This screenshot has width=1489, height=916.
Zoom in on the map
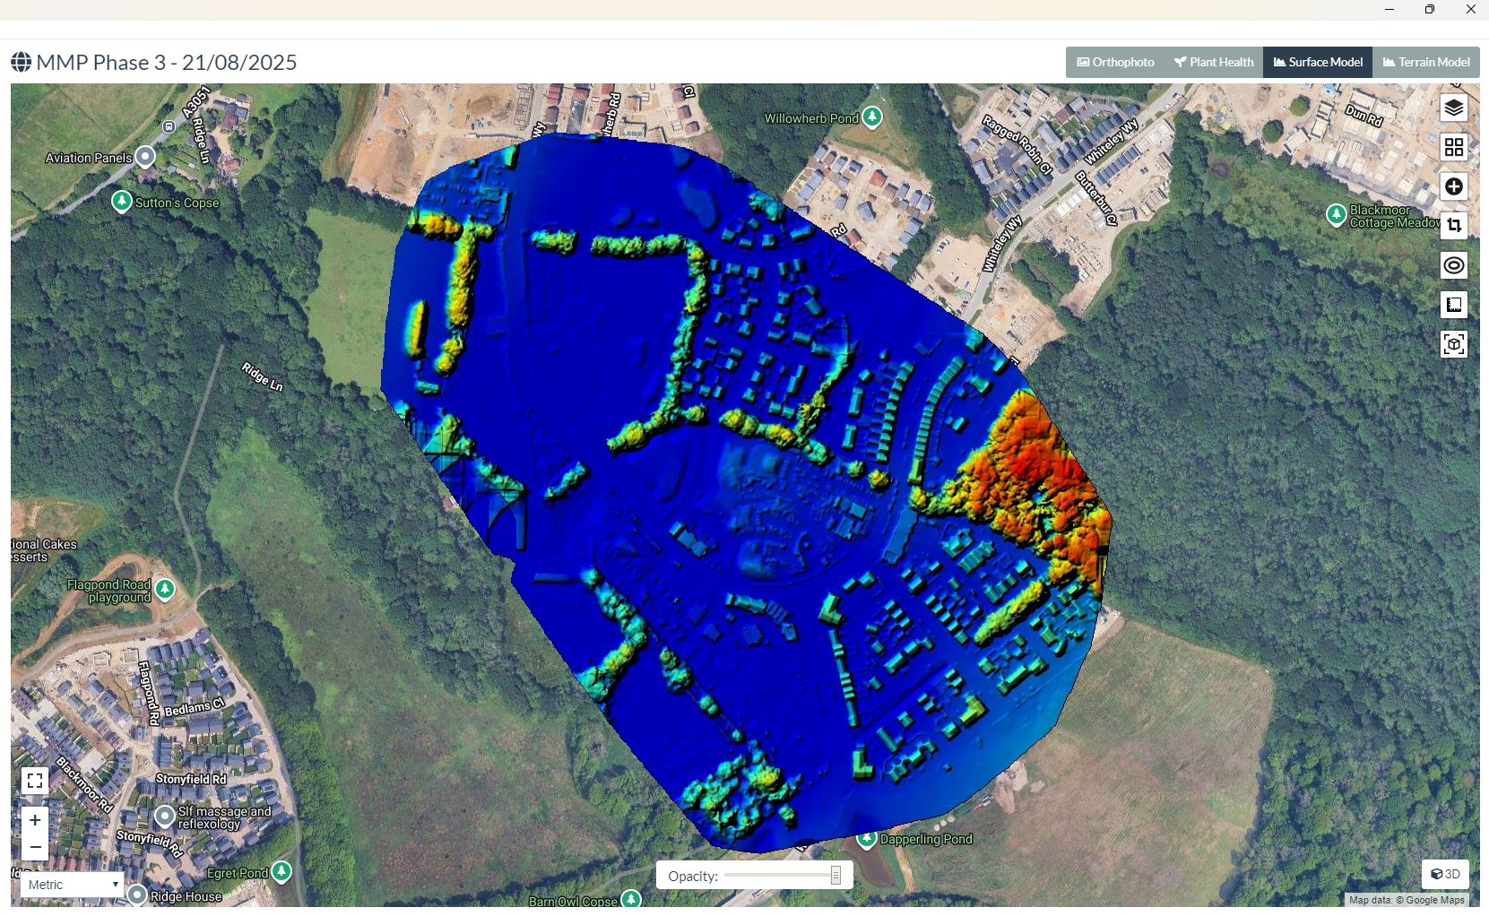click(x=35, y=820)
